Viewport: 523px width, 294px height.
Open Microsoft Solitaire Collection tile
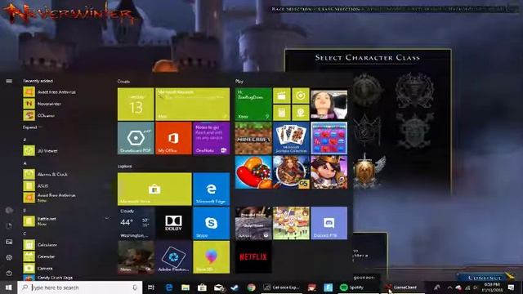click(x=291, y=138)
